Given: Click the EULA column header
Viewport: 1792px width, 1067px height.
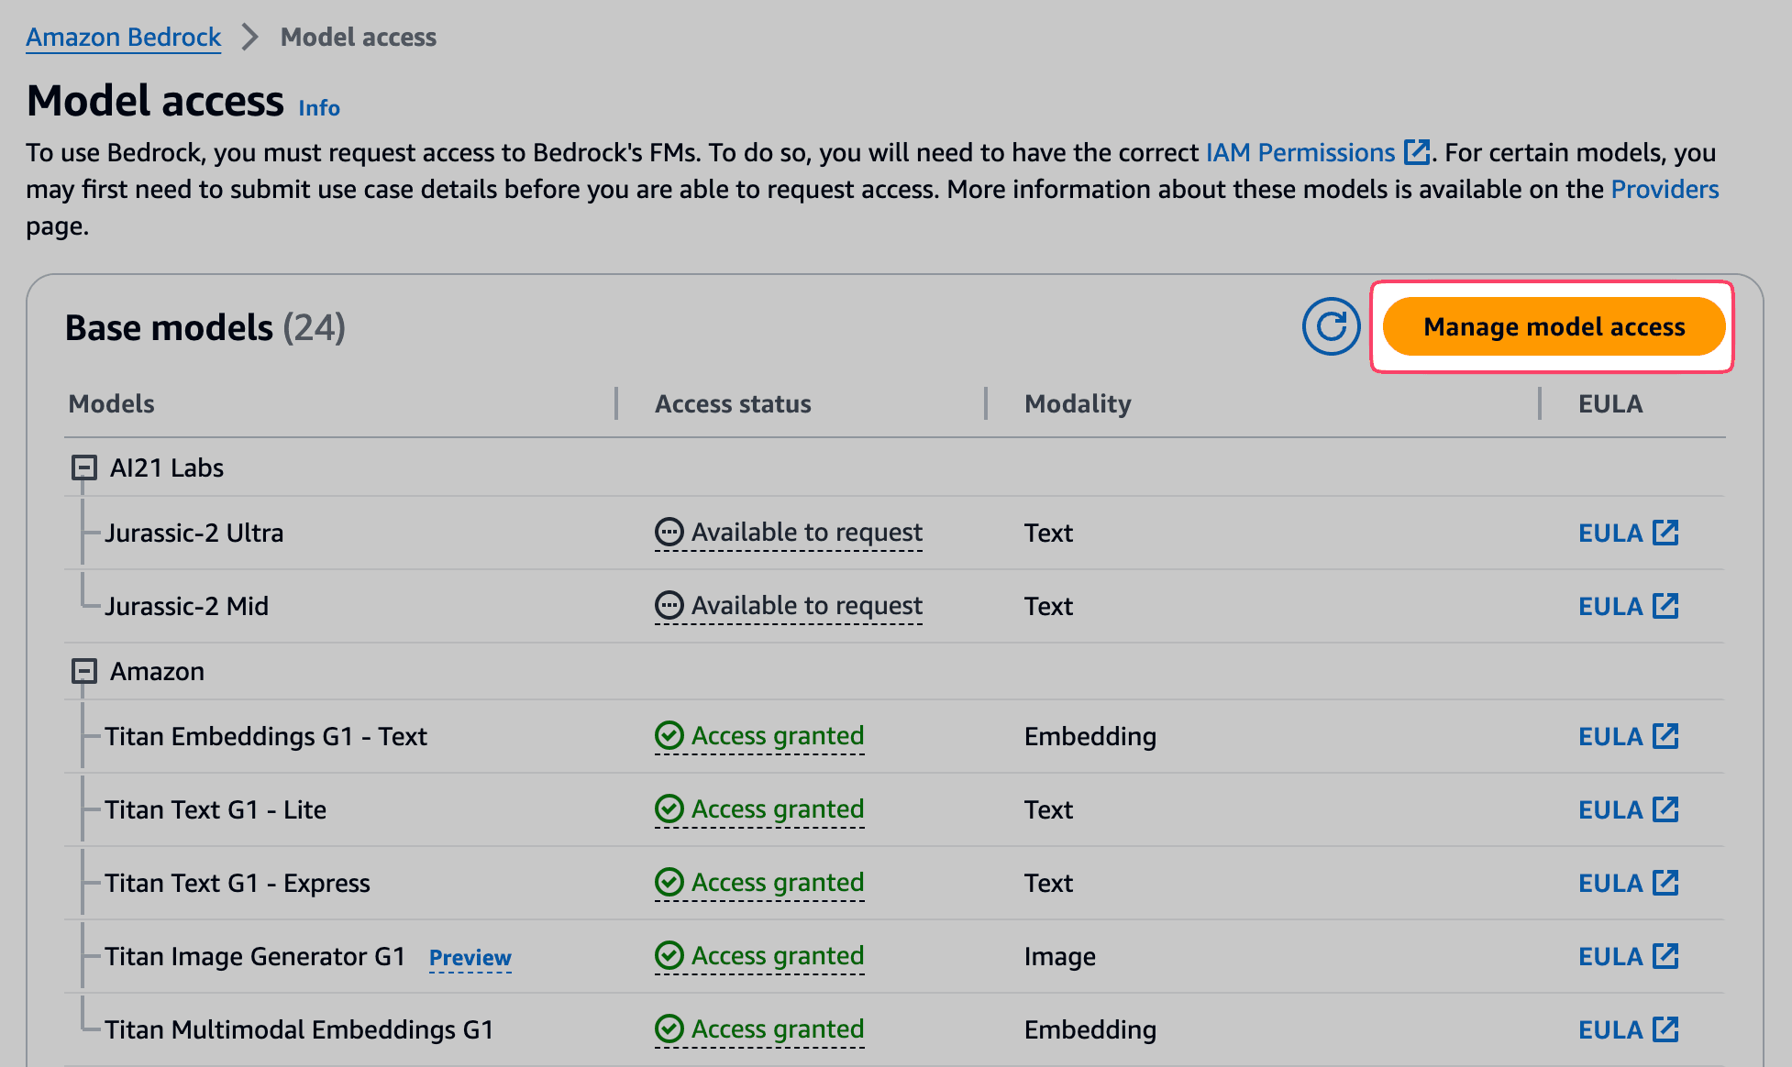Looking at the screenshot, I should pyautogui.click(x=1610, y=403).
